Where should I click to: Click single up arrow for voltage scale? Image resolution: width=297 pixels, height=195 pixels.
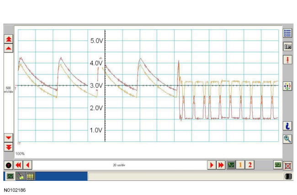point(9,48)
